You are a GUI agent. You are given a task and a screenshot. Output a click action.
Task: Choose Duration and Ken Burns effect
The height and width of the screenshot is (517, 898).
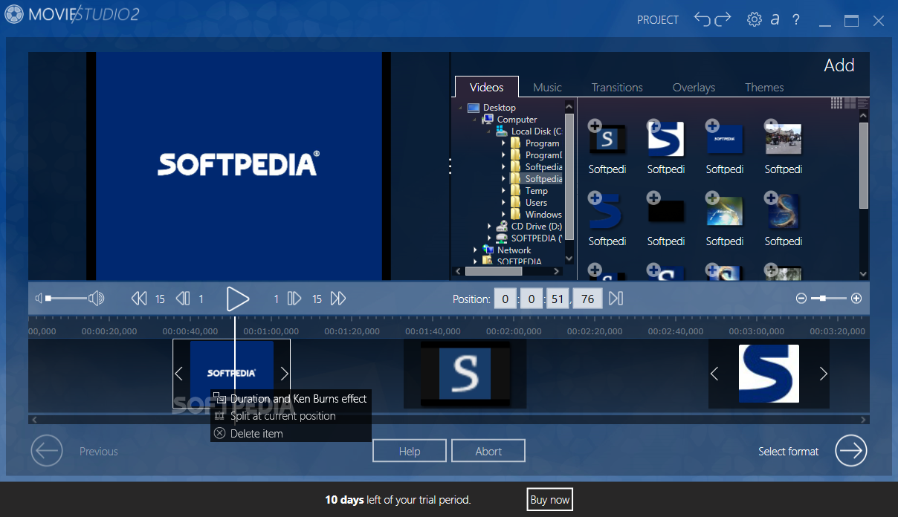[291, 399]
